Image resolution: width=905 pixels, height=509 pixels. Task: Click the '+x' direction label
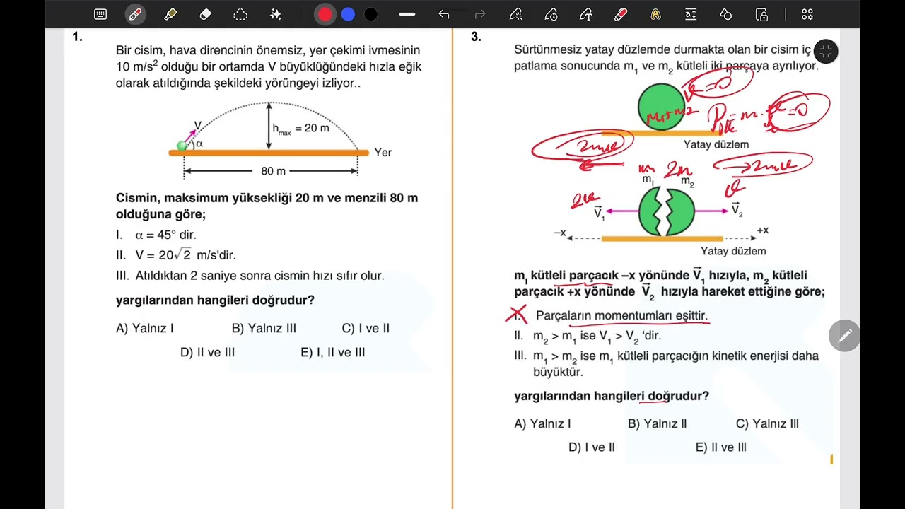click(762, 230)
